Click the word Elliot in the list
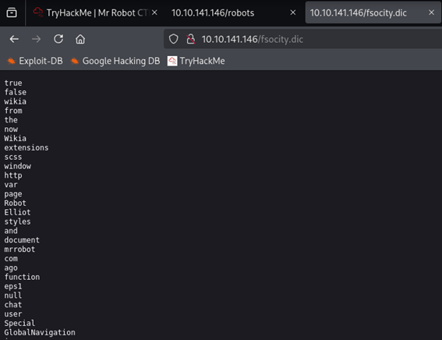 pyautogui.click(x=17, y=212)
